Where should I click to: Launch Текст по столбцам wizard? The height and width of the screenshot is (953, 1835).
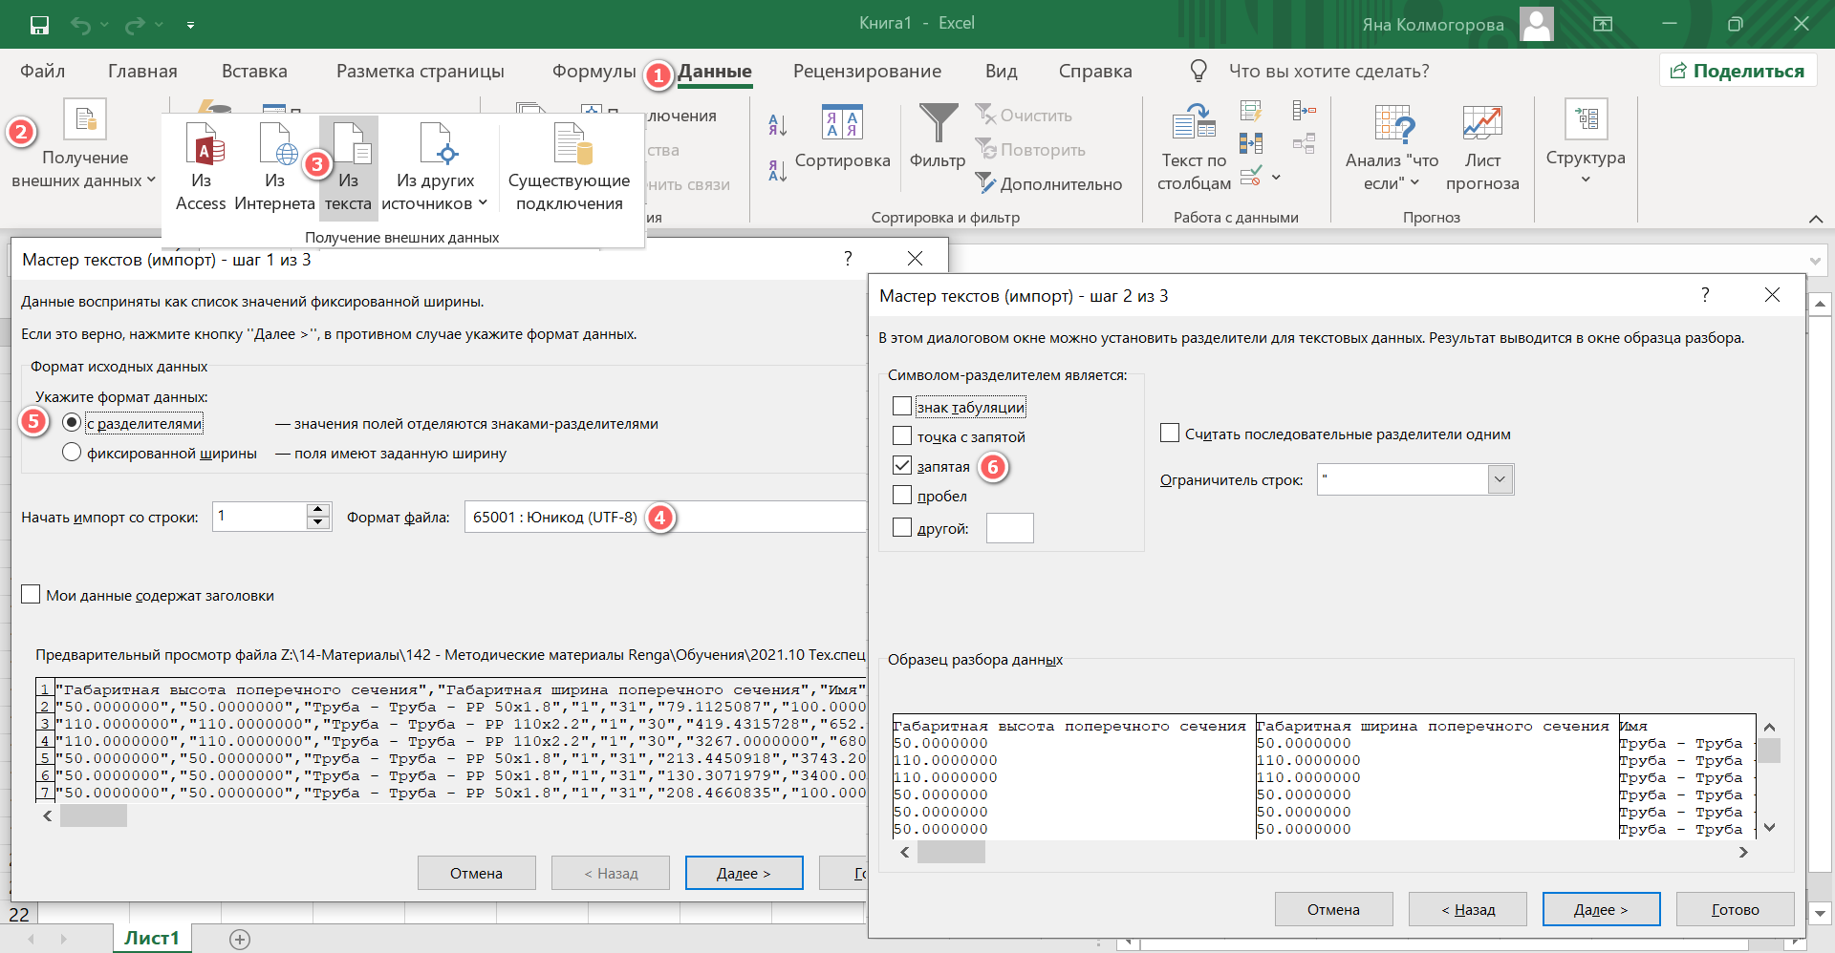[x=1194, y=148]
